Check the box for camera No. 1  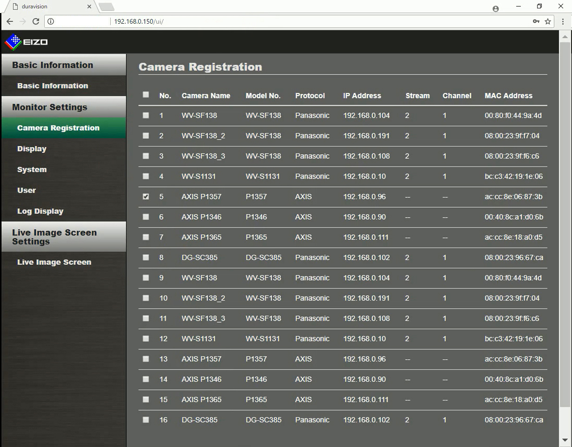point(146,115)
